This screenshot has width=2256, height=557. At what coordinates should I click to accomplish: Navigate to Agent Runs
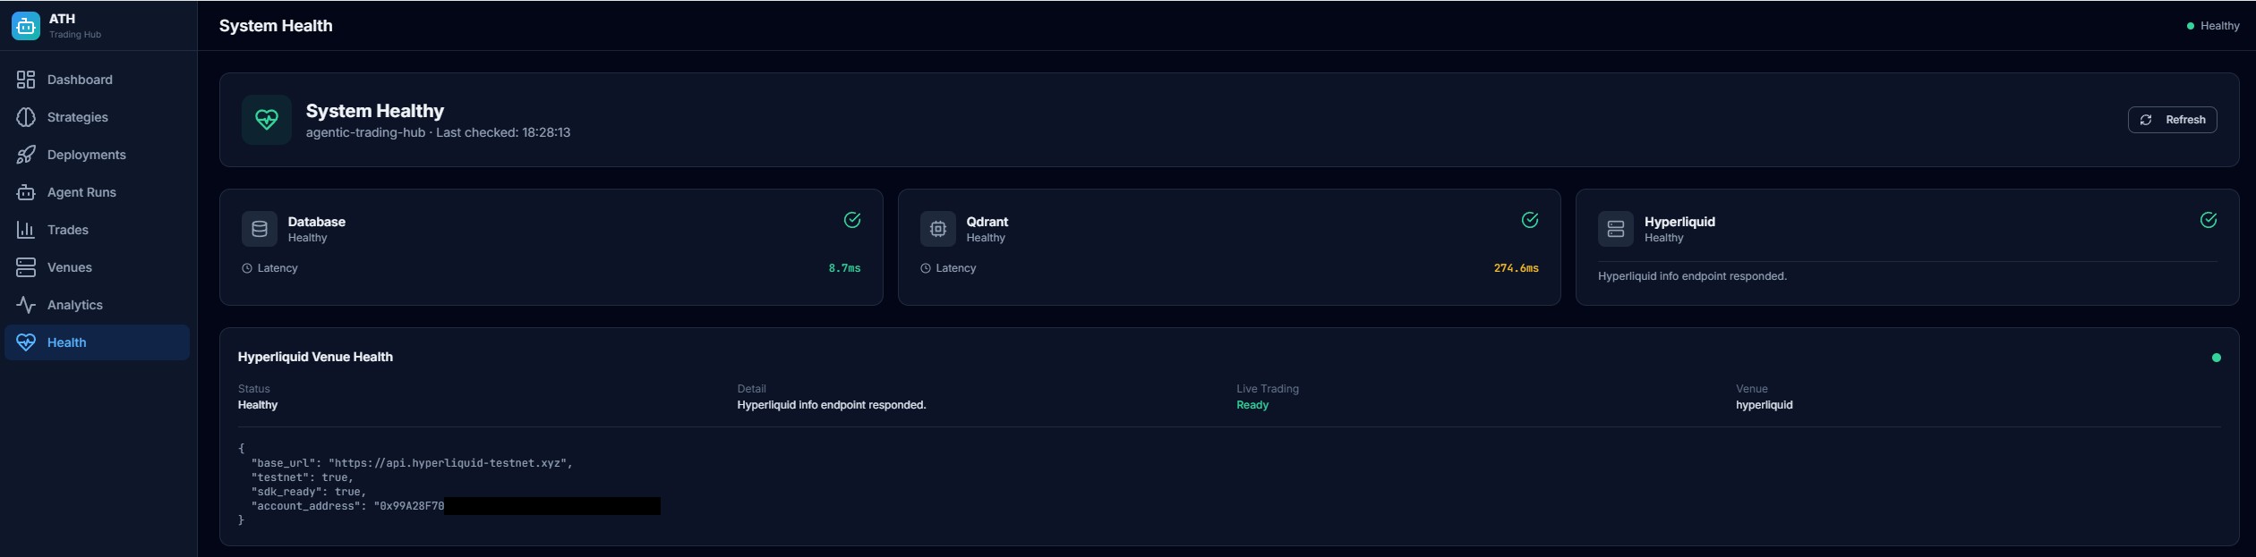pyautogui.click(x=81, y=192)
